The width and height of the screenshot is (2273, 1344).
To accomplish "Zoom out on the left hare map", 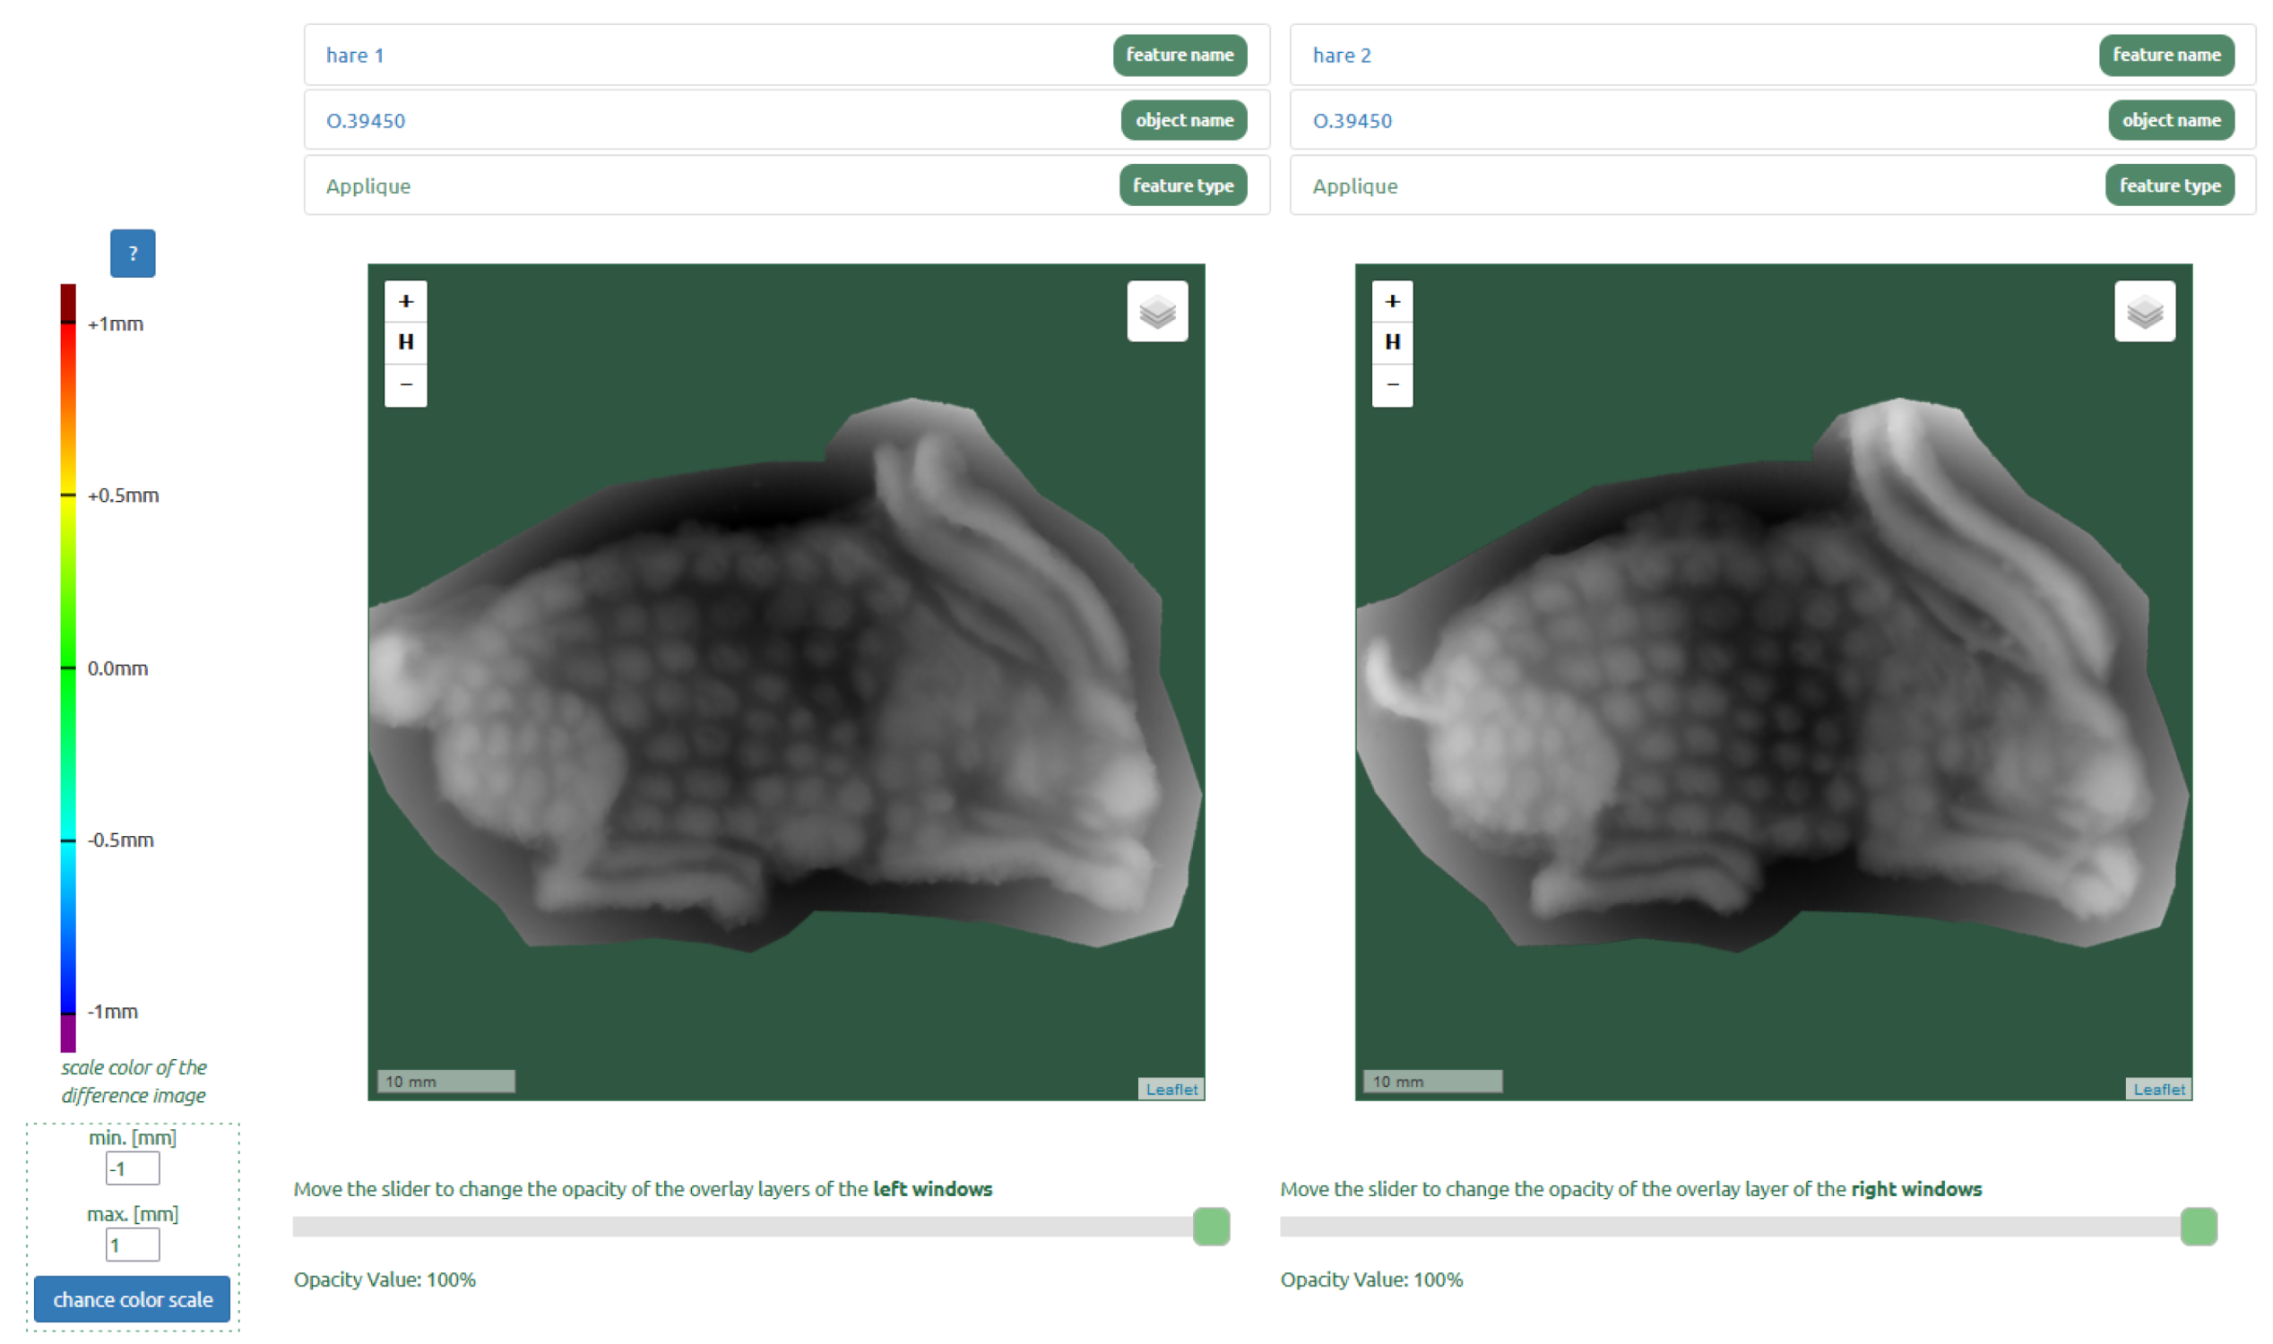I will pyautogui.click(x=405, y=384).
